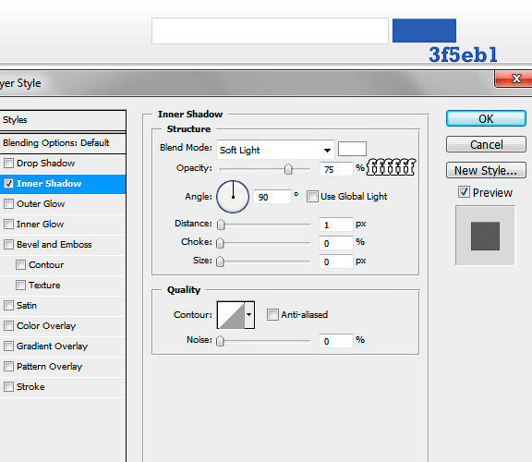Click the contour curve thumbnail
This screenshot has height=462, width=532.
pos(231,315)
